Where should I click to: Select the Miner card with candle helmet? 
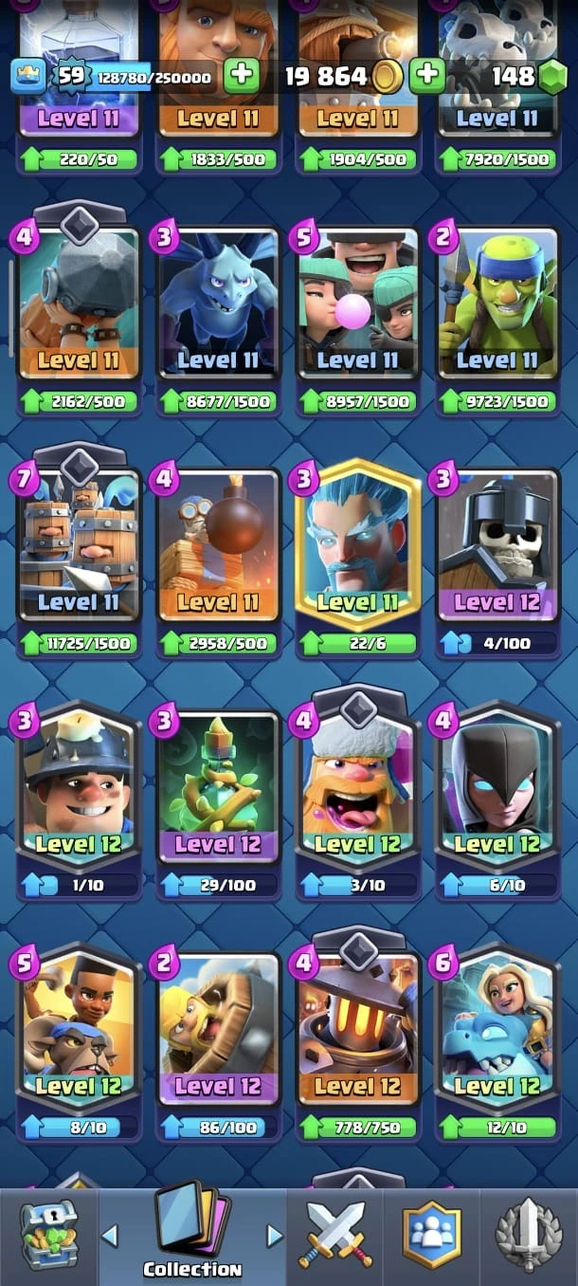[x=79, y=785]
